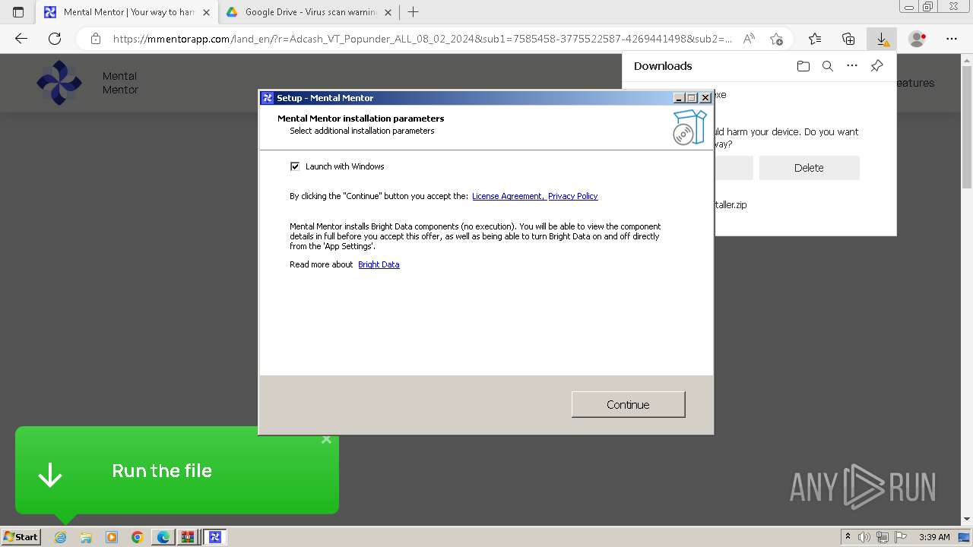This screenshot has height=547, width=973.
Task: Click the green Run the file banner
Action: 177,471
